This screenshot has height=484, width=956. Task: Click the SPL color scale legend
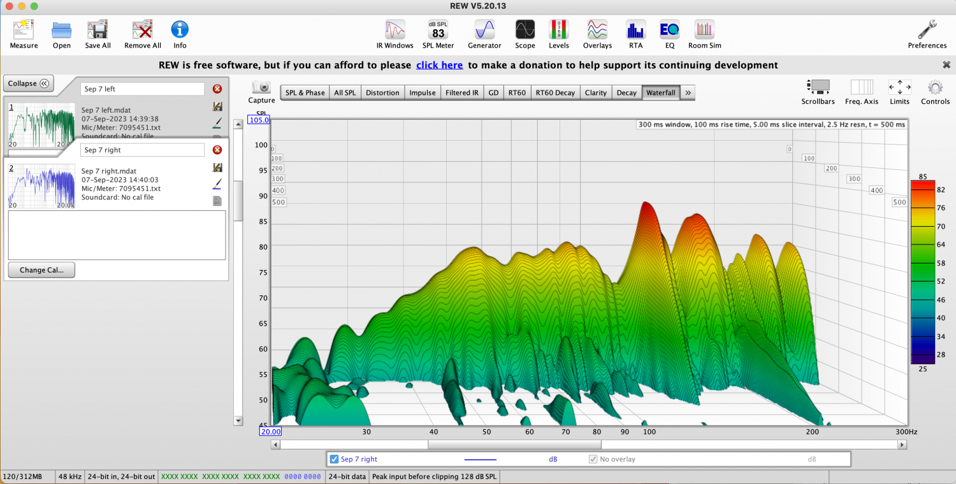tap(923, 272)
